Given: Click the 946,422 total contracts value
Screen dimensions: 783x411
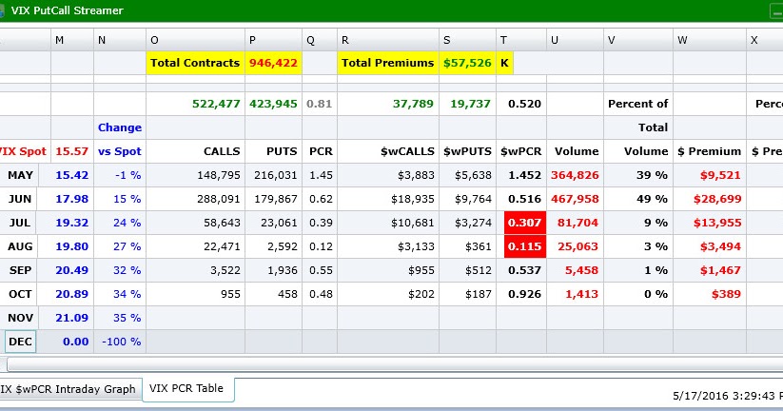Looking at the screenshot, I should [x=273, y=63].
